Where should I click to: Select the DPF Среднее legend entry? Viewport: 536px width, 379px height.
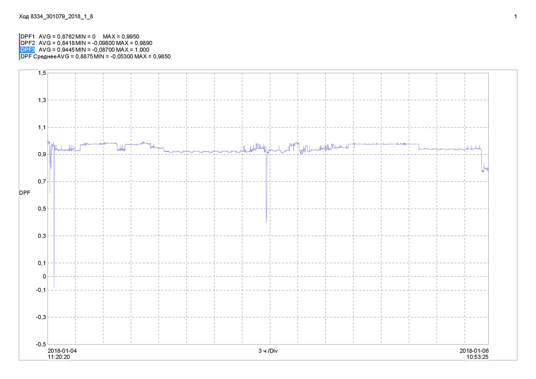coord(39,57)
